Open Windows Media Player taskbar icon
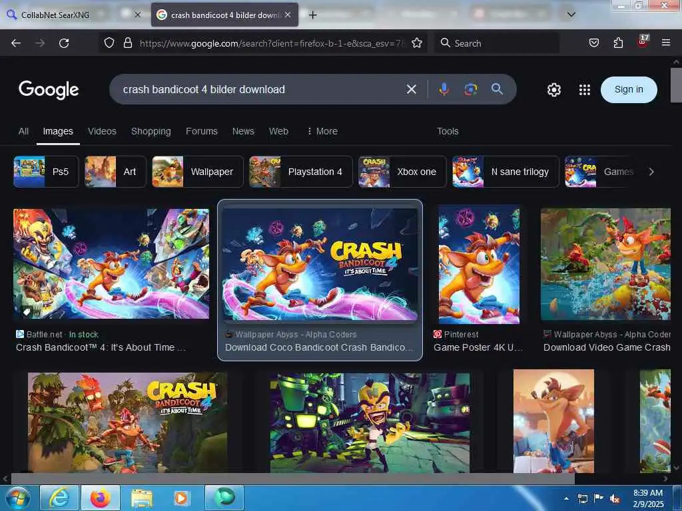Image resolution: width=682 pixels, height=511 pixels. coord(182,498)
